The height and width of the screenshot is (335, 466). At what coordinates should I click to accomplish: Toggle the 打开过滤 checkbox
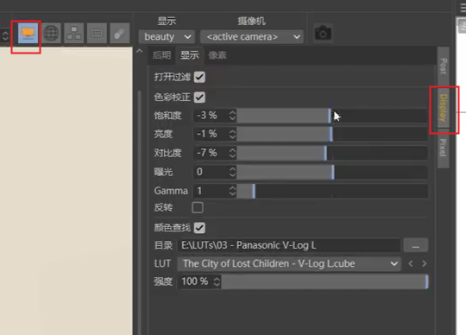pos(199,78)
